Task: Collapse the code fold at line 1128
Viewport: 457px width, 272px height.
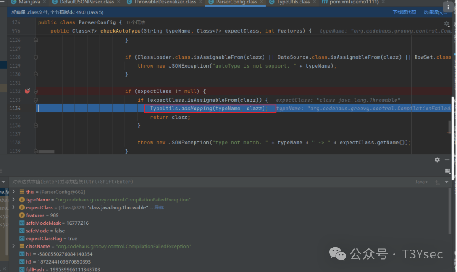Action: click(x=36, y=57)
